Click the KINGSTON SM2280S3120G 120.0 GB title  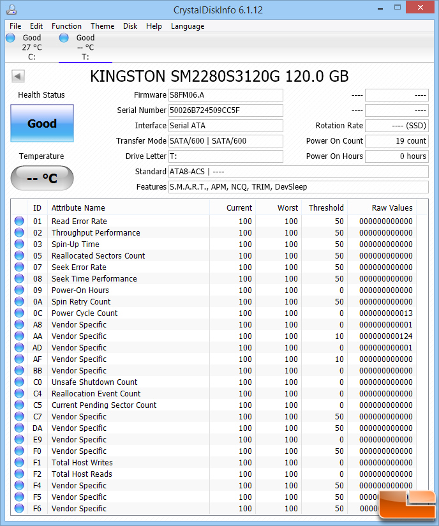click(219, 77)
